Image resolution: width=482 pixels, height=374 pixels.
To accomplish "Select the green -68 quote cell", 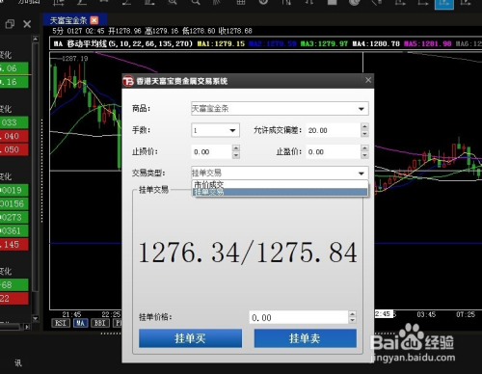I will click(14, 284).
